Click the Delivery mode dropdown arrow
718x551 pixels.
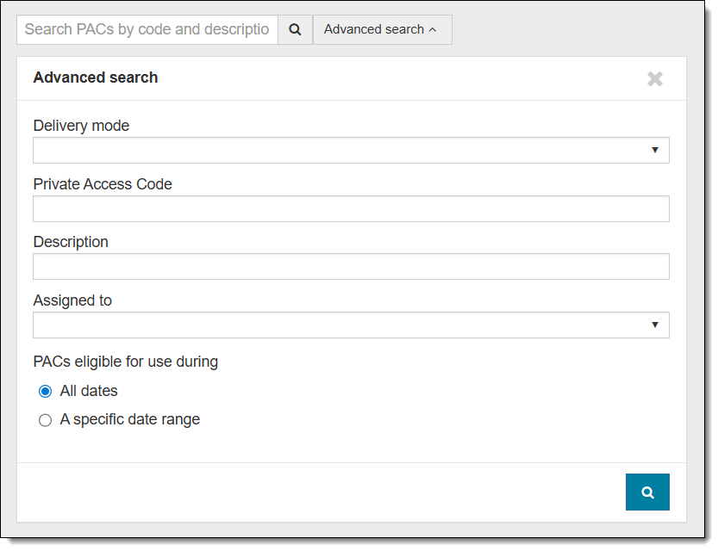click(x=655, y=151)
